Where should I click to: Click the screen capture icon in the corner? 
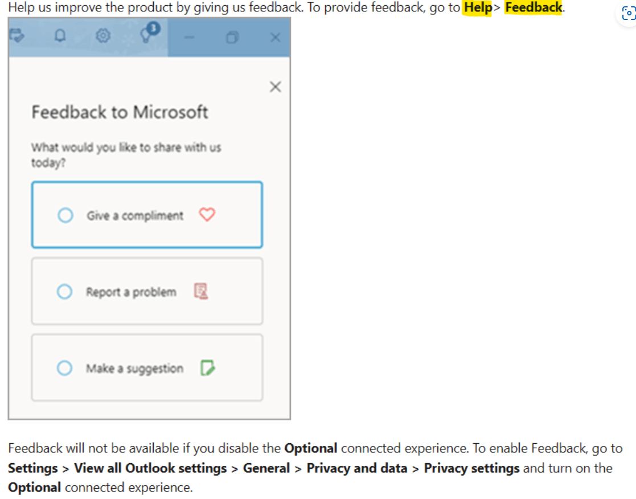pos(628,13)
